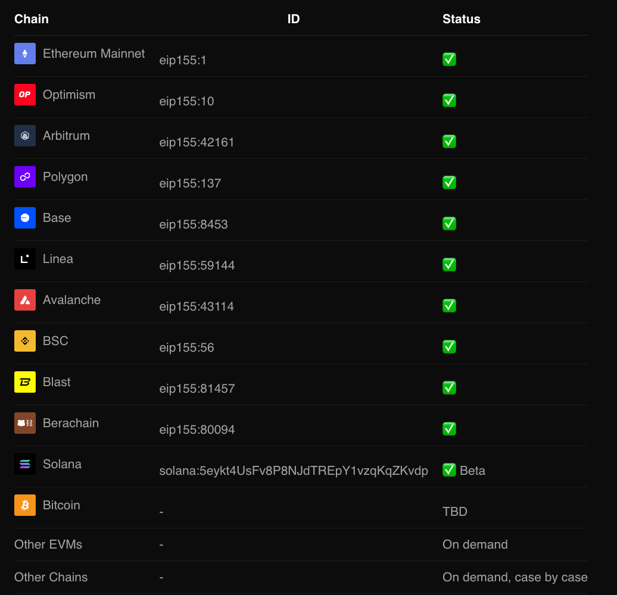Select the Bitcoin chain name

(x=61, y=505)
